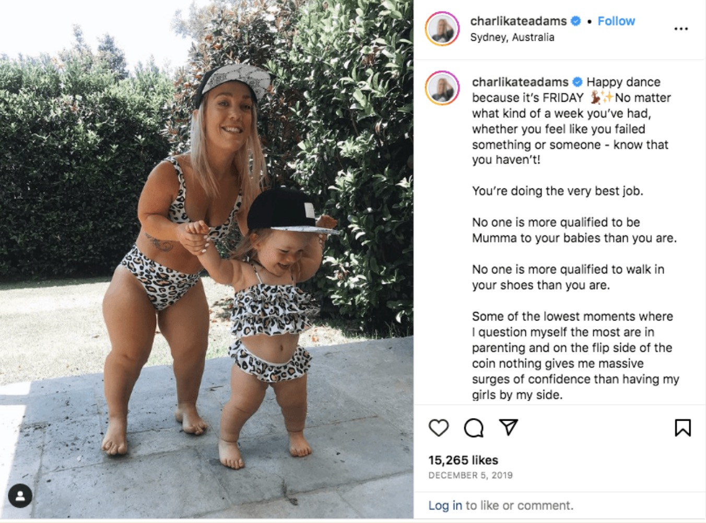Click the verified badge in the post header
Image resolution: width=706 pixels, height=523 pixels.
coord(575,21)
